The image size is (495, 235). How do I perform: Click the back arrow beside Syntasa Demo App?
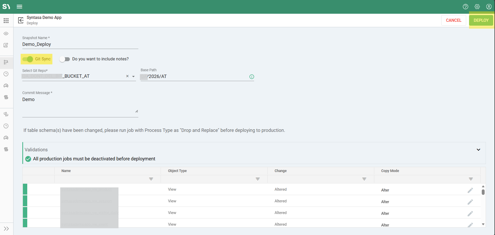pos(21,20)
